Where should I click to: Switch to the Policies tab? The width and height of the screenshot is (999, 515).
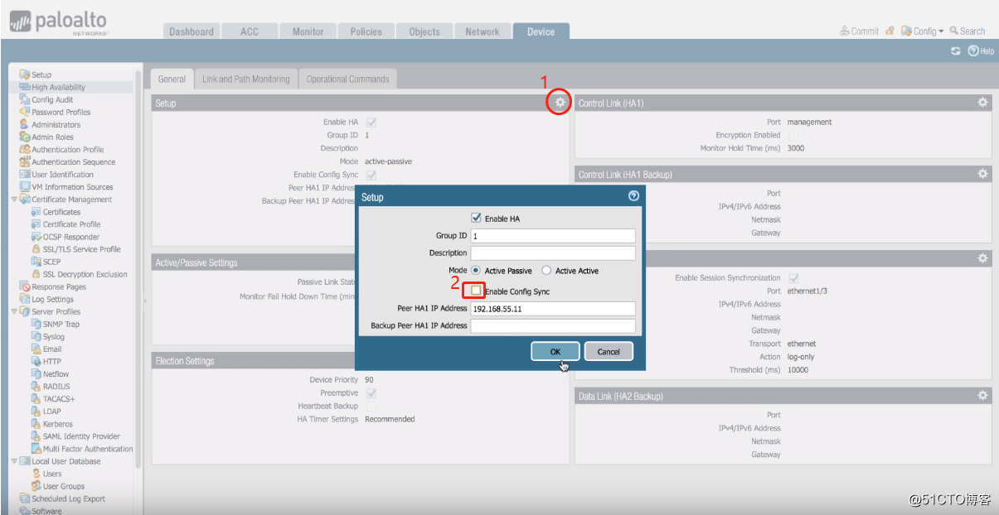(x=366, y=31)
